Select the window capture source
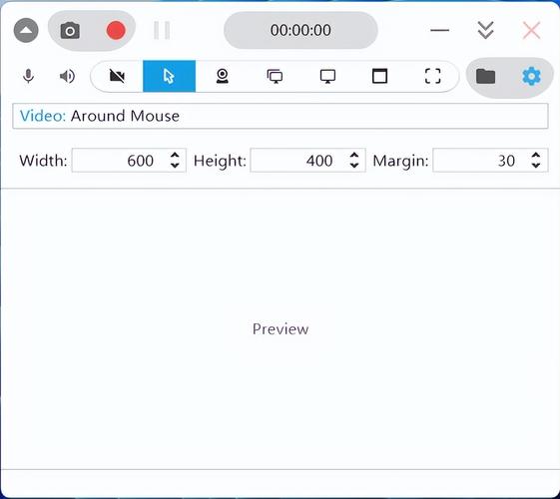The image size is (560, 499). 379,76
